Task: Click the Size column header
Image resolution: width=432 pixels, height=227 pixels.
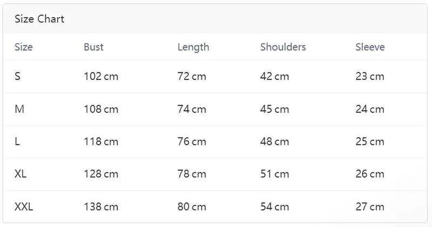Action: tap(24, 47)
